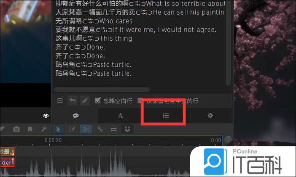Switch to the 'A' font style tab
Screen dimensions: 296x177
point(121,116)
